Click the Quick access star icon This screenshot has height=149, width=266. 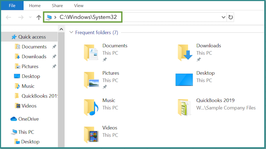tap(14, 37)
